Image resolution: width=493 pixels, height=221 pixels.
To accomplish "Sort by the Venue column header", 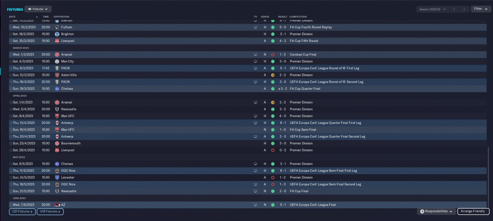I will click(x=265, y=17).
